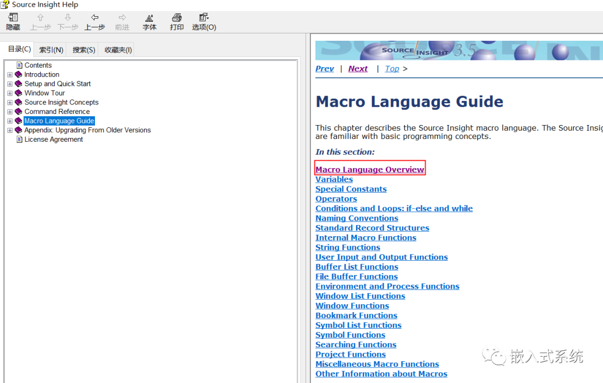Select Window Tour in the tree
This screenshot has width=603, height=383.
coord(45,93)
